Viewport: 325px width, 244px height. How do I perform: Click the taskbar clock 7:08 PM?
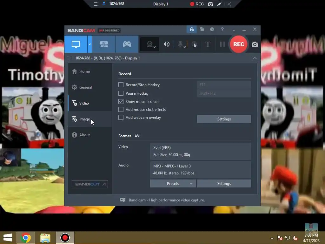tap(311, 235)
